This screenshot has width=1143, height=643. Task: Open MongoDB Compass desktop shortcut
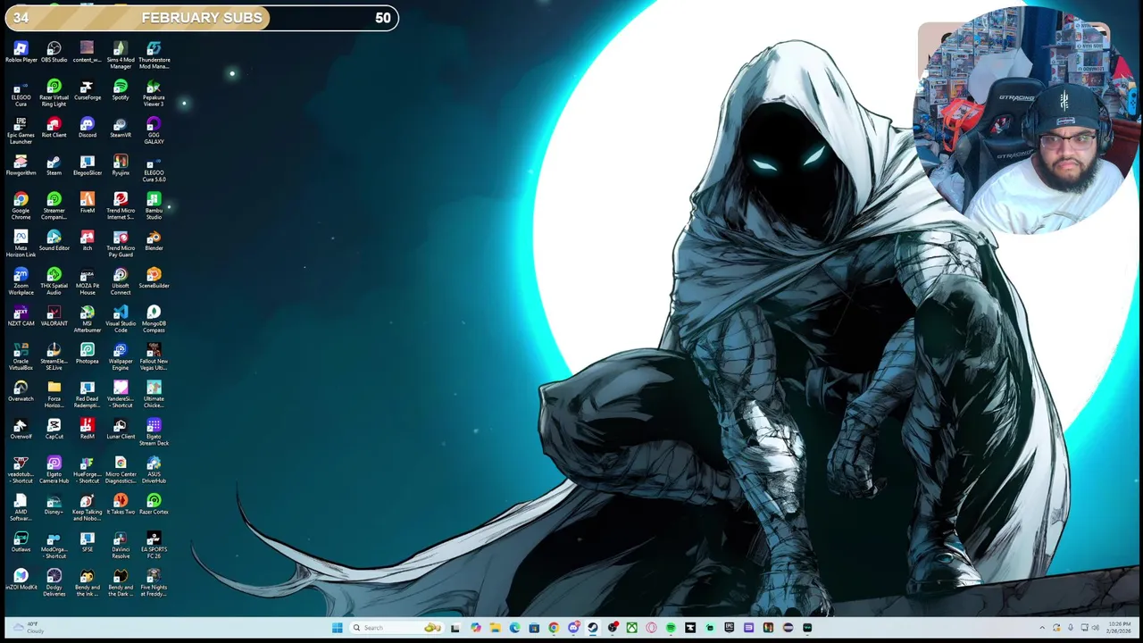tap(154, 319)
